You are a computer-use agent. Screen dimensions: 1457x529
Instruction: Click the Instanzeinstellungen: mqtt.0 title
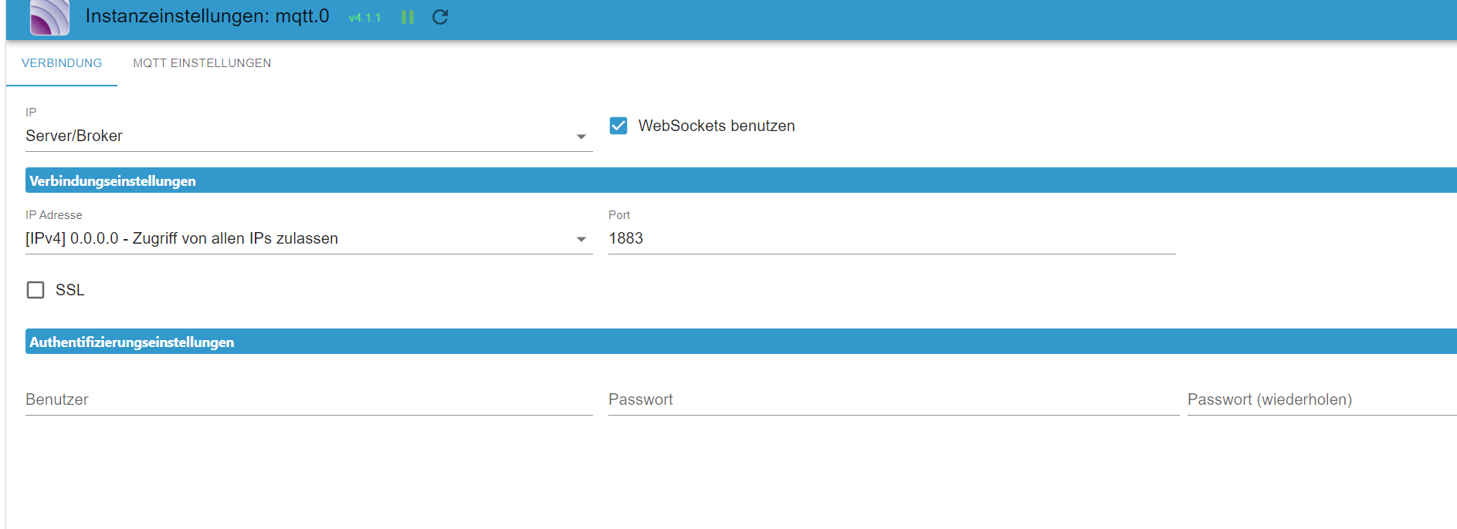[x=207, y=16]
